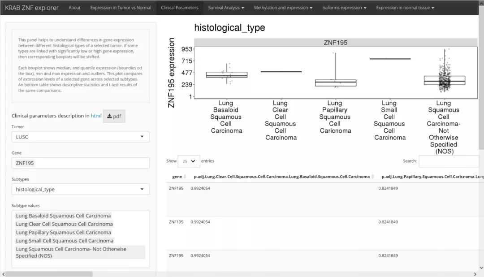Viewport: 484px width, 277px height.
Task: Open the Survival Analysis menu
Action: (x=226, y=8)
